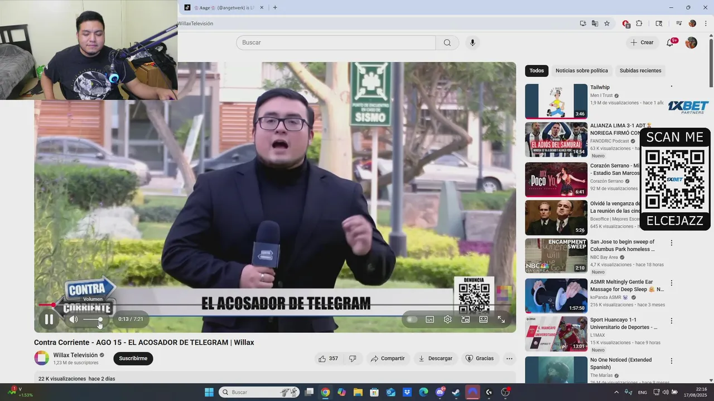
Task: Close the TikTok Ange browser tab
Action: 262,8
